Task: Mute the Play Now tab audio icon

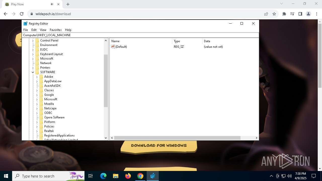Action: click(52, 4)
